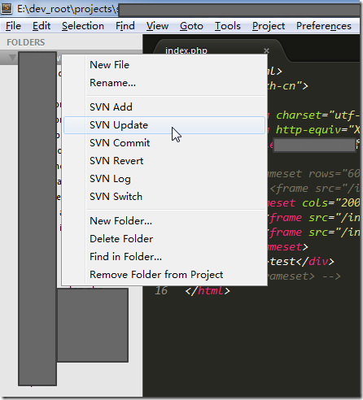Open the Edit menu
The image size is (363, 400).
42,26
